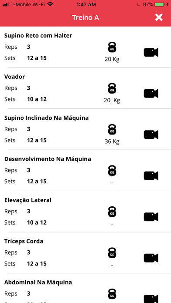Set weight for Desenvolvimento Na Máquina
This screenshot has height=303, width=171.
click(112, 171)
